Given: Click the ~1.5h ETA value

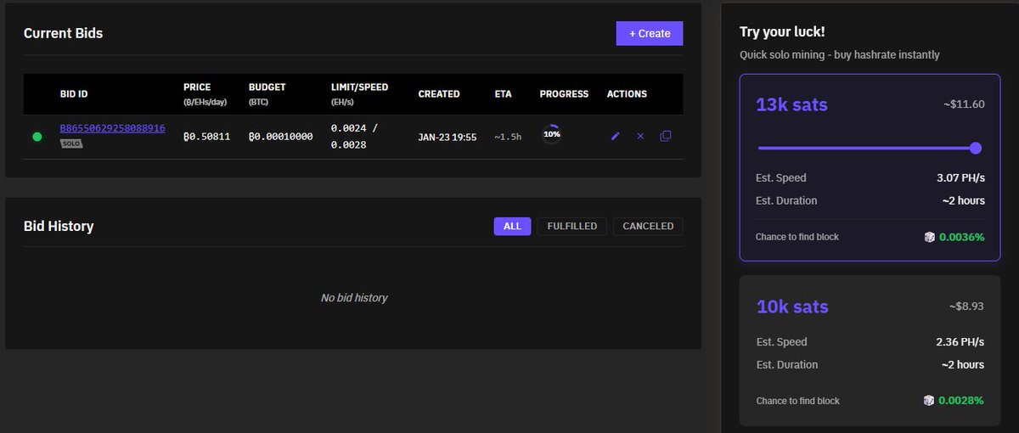Looking at the screenshot, I should 508,137.
